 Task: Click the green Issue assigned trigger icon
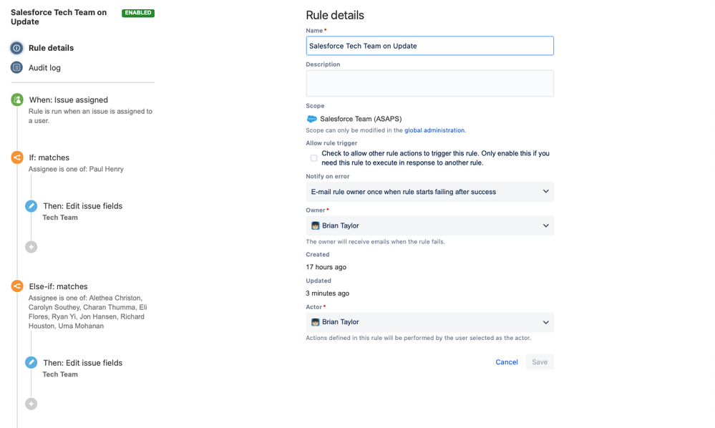[x=17, y=100]
